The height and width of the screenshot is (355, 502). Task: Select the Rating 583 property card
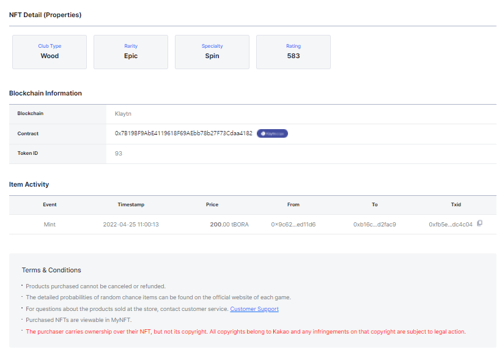(x=293, y=52)
